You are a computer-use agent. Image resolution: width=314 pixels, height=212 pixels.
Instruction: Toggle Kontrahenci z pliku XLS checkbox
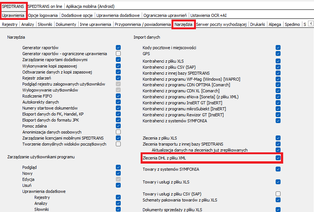[278, 61]
